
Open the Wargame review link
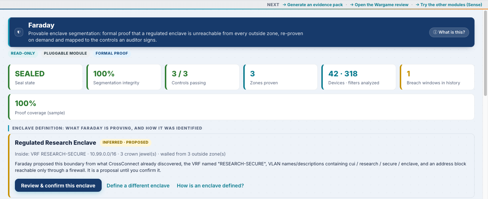click(379, 5)
